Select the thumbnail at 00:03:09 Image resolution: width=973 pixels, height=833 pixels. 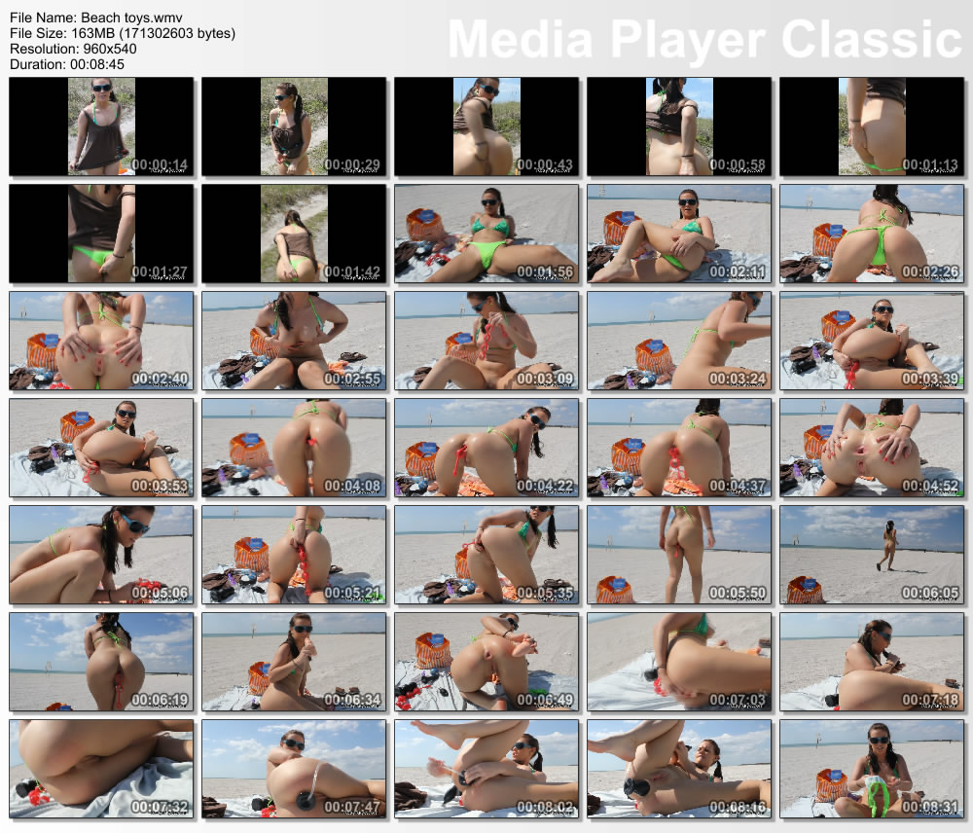click(486, 341)
